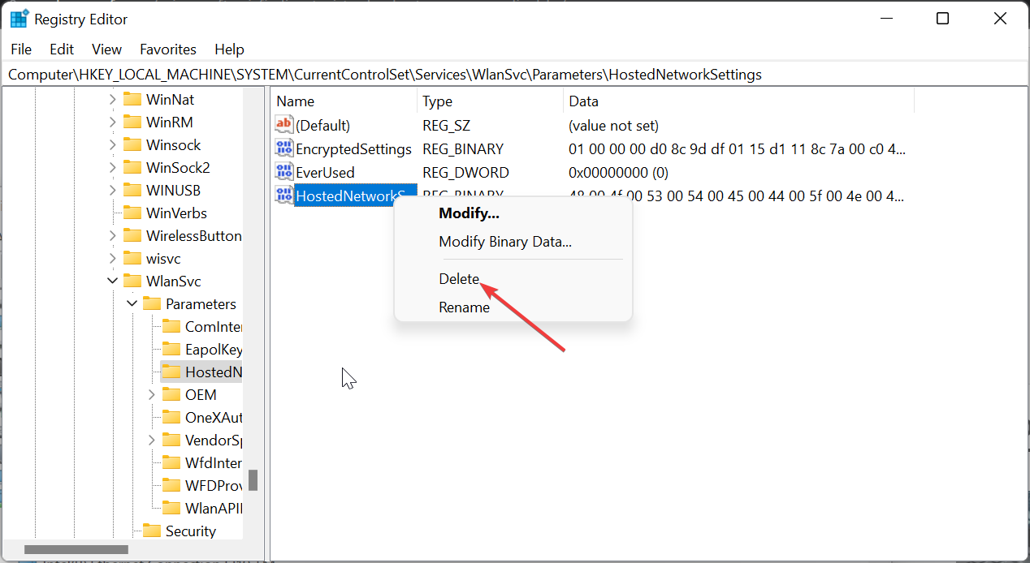Select the Parameters folder icon

pyautogui.click(x=152, y=303)
